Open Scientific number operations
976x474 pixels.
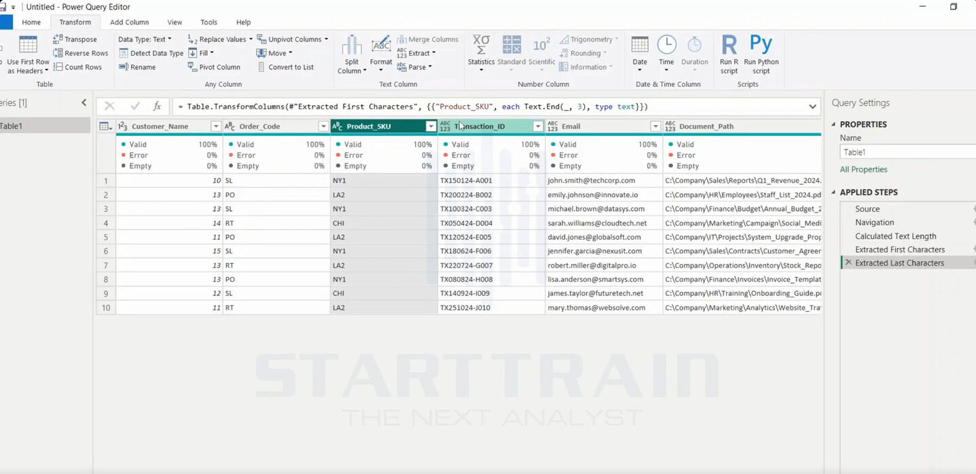coord(541,54)
